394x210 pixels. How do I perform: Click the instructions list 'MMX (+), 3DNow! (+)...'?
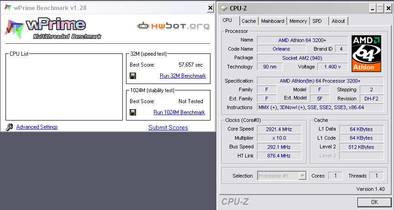pos(320,108)
